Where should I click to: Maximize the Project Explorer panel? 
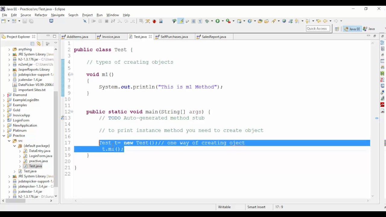[55, 36]
